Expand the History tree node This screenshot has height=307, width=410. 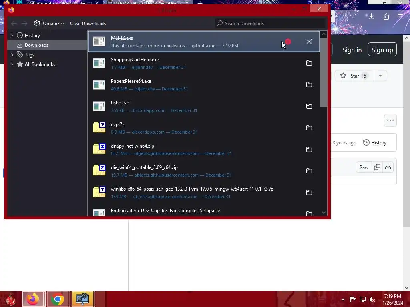12,35
